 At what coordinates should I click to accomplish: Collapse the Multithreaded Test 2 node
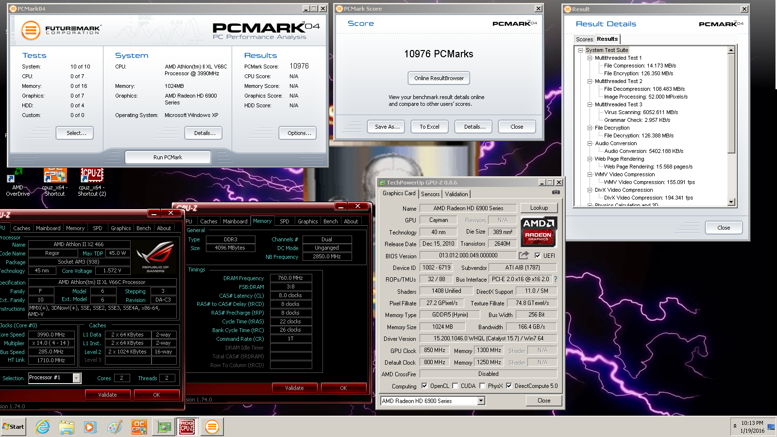pos(590,81)
